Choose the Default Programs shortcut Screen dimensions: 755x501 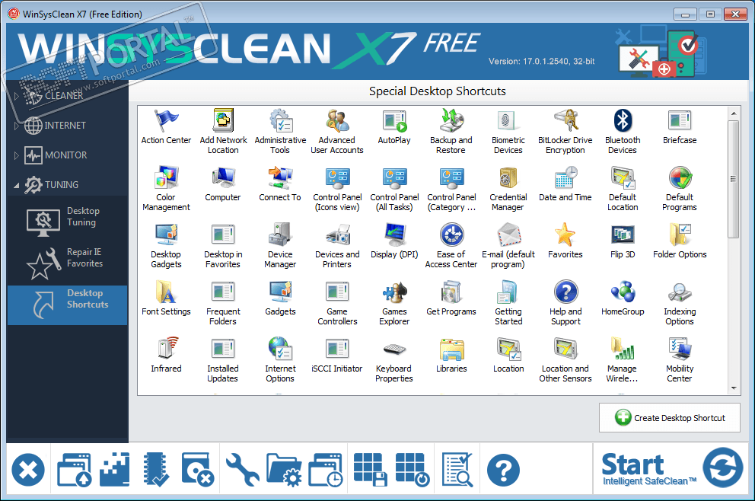680,188
